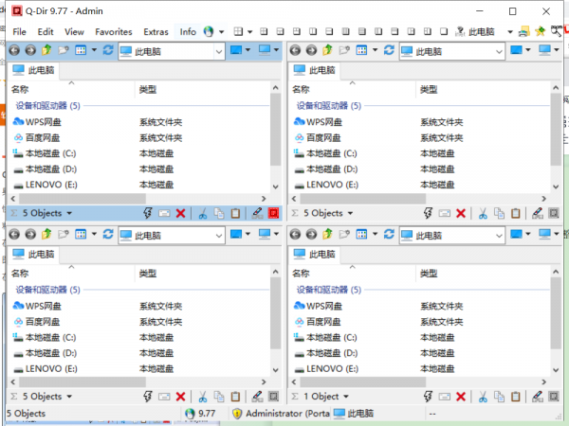Open the View menu
The height and width of the screenshot is (426, 569).
point(74,32)
